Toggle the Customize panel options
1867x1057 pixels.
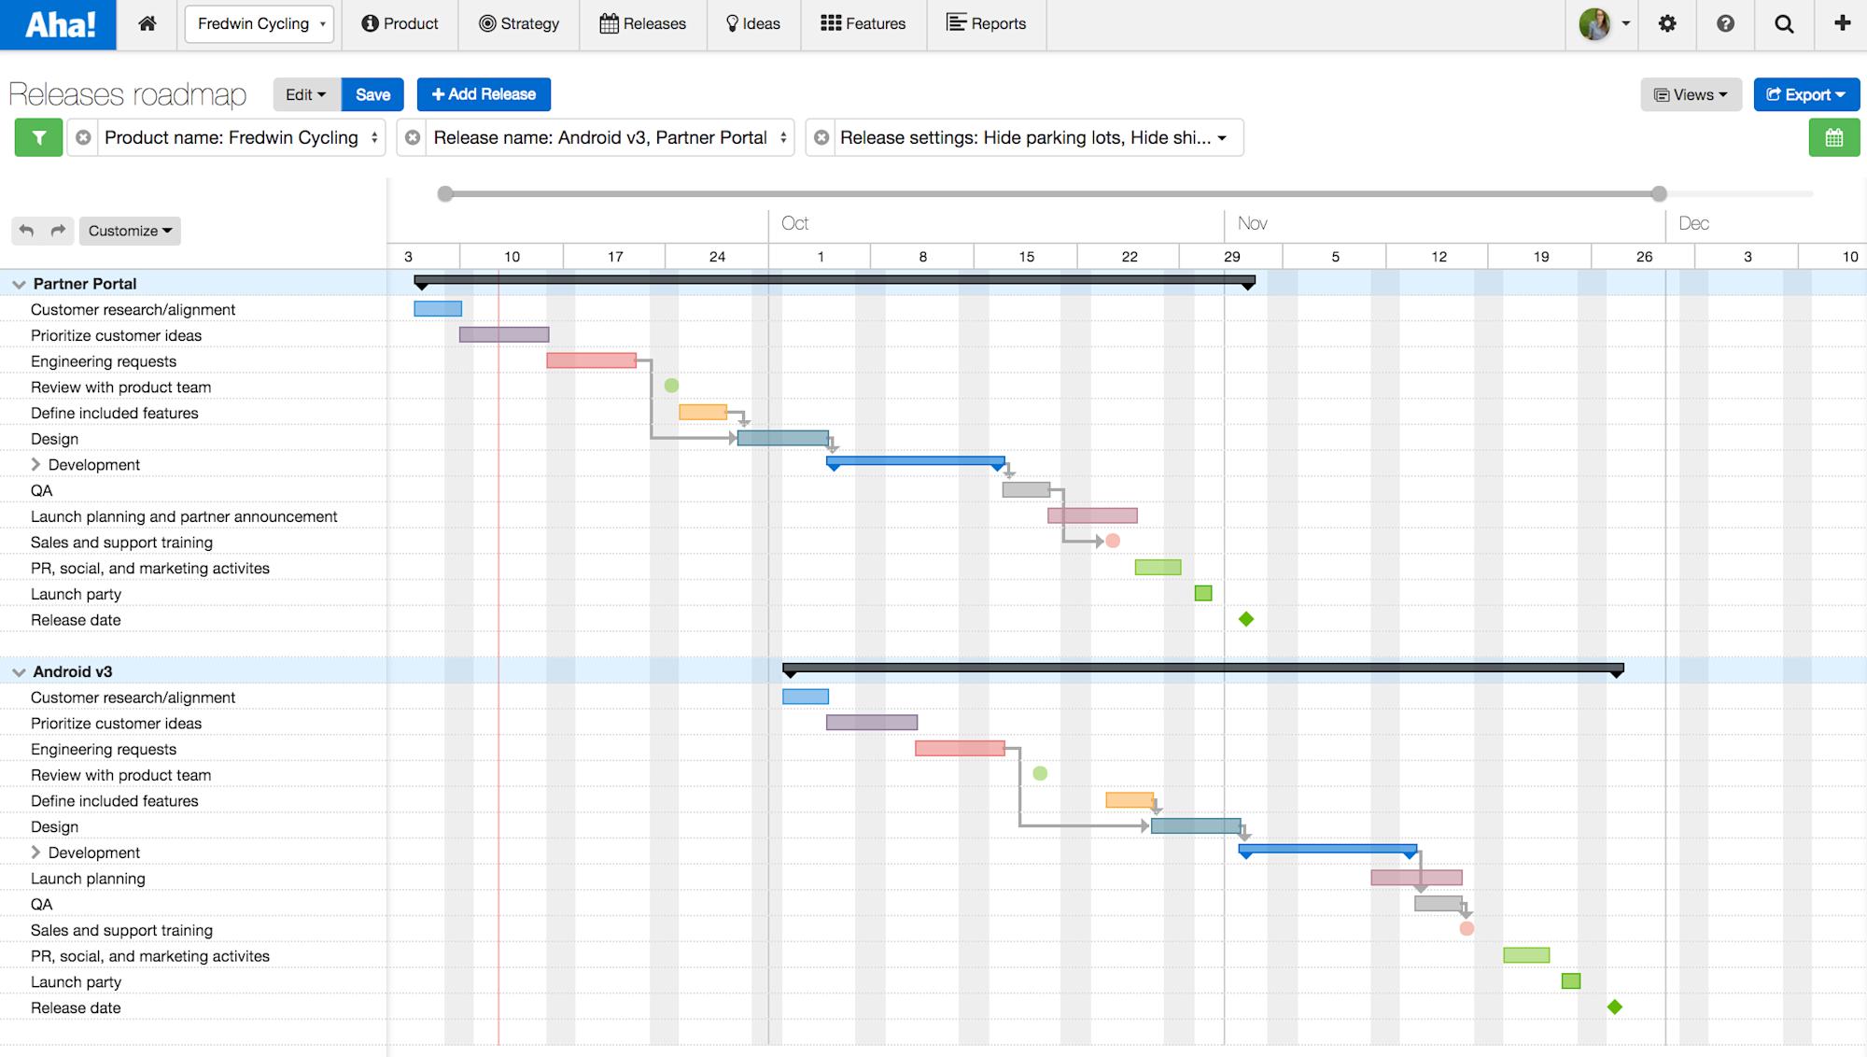tap(128, 231)
